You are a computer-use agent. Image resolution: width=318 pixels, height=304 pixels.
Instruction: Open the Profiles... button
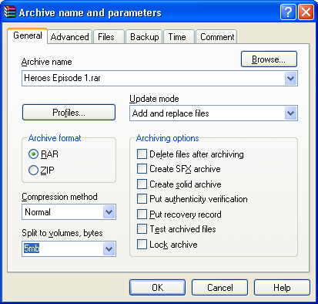click(x=69, y=113)
